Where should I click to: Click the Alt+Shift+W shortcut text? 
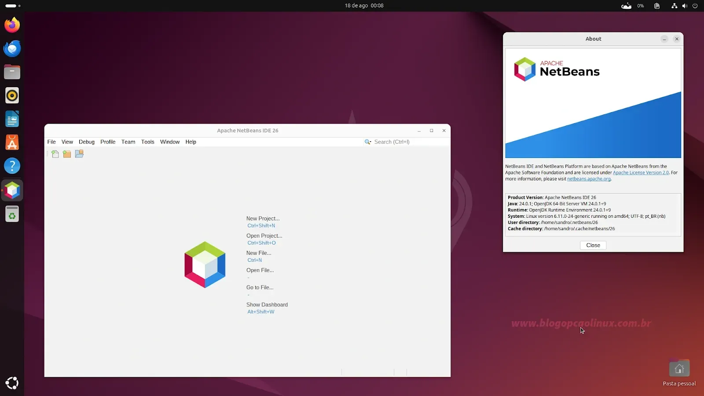point(260,312)
